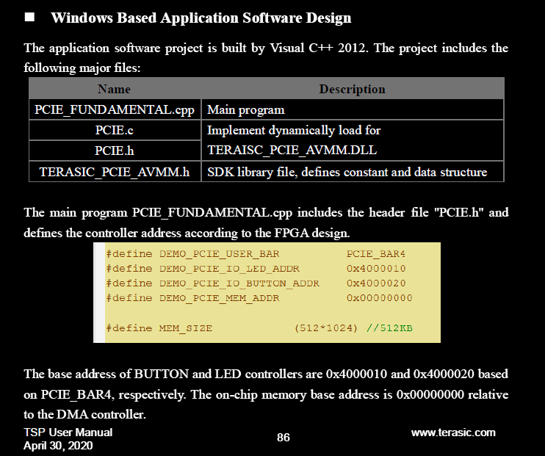Click the DEMO_PCIE_IO_LED_ADDR define name
545x456 pixels.
coord(229,269)
